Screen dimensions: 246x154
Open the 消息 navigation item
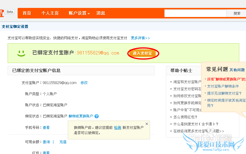click(x=101, y=13)
